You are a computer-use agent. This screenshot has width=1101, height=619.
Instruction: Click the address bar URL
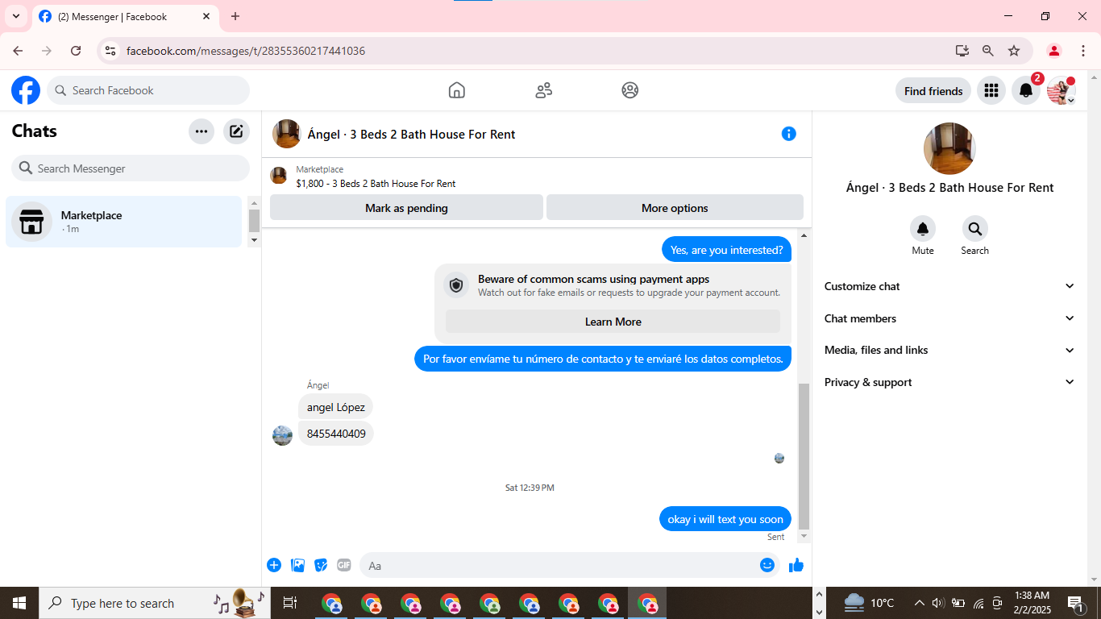click(246, 51)
